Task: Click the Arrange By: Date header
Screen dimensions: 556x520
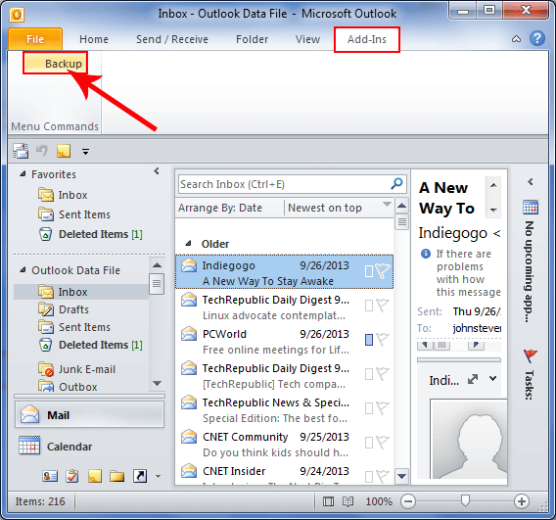Action: [x=220, y=208]
